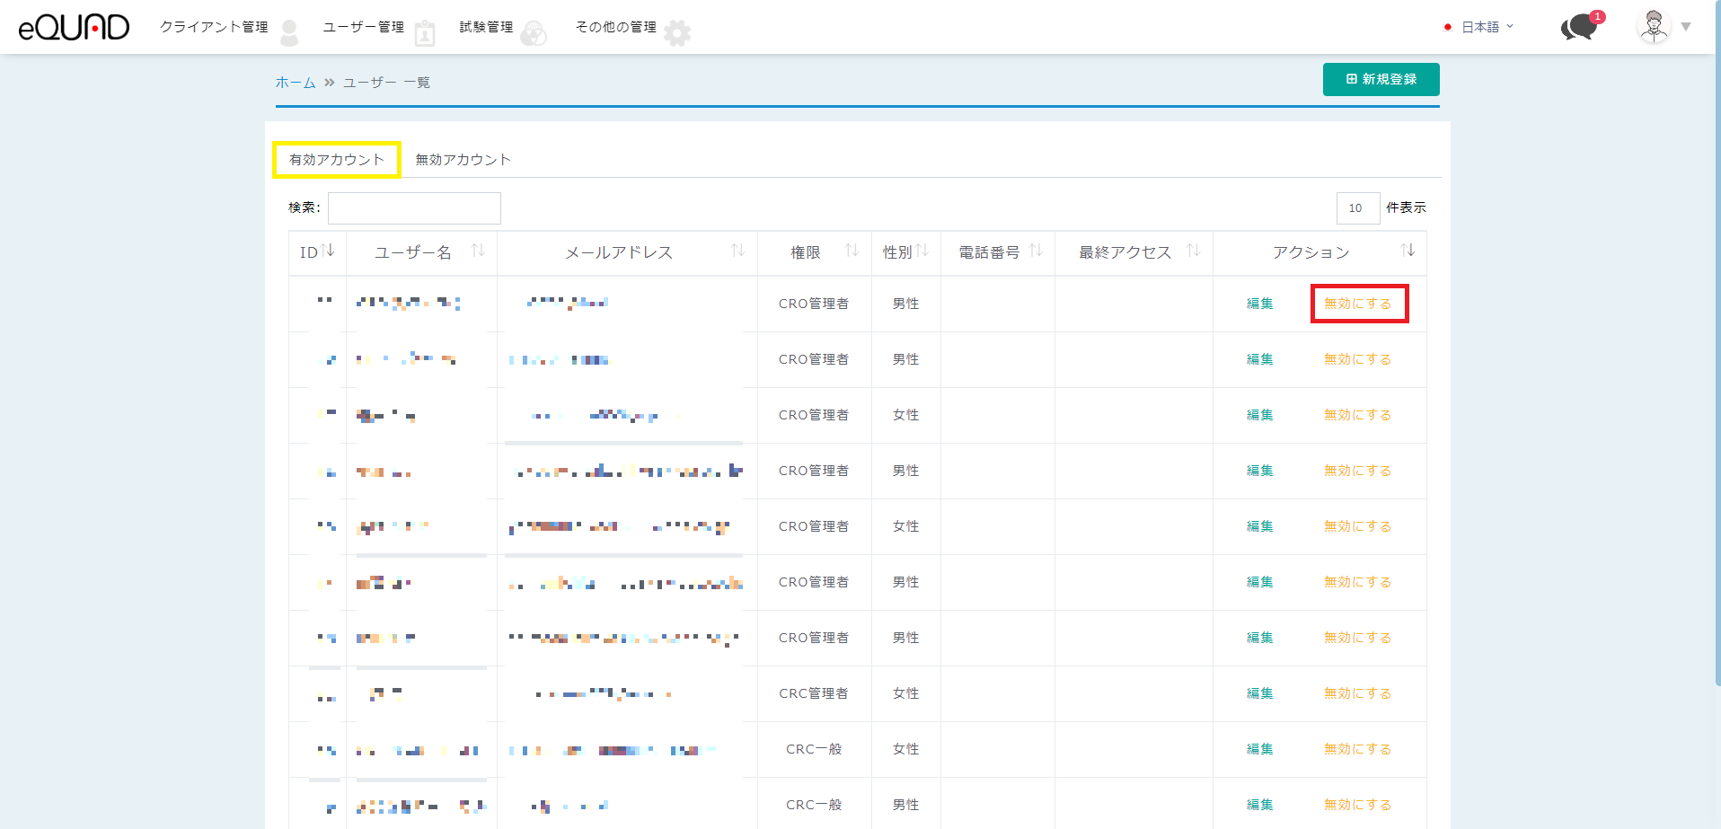Switch to the 無効アカウント tab

coord(463,160)
